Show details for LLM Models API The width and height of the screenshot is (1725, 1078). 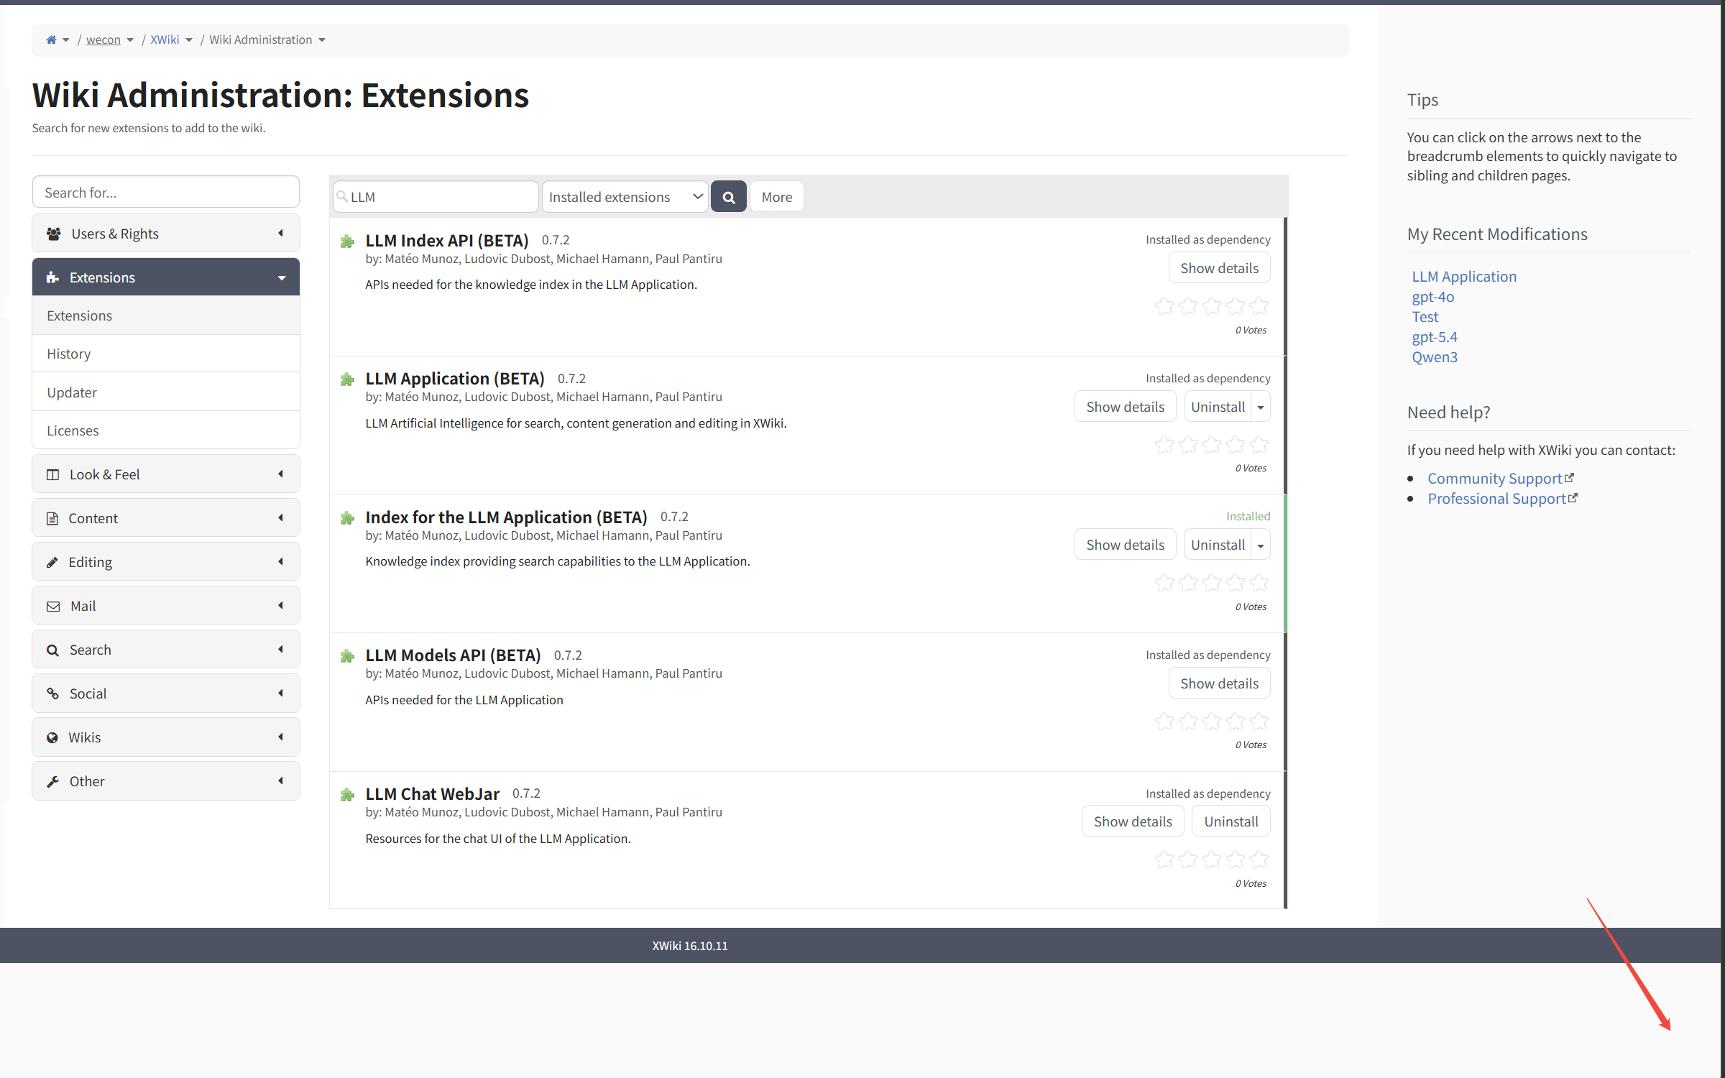coord(1219,683)
